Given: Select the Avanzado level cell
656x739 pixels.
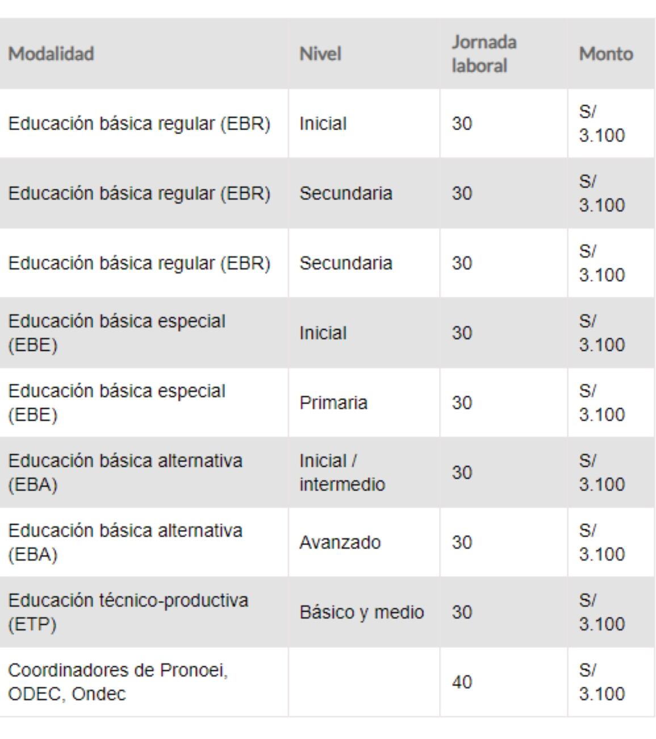Looking at the screenshot, I should coord(340,542).
